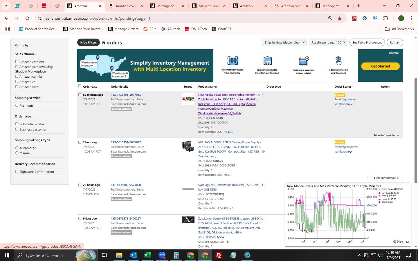Click the bookmark star icon
Viewport: 418px width, 261px height.
tap(340, 18)
